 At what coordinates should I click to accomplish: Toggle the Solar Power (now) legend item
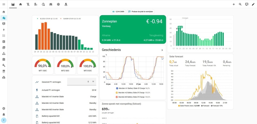(189, 106)
